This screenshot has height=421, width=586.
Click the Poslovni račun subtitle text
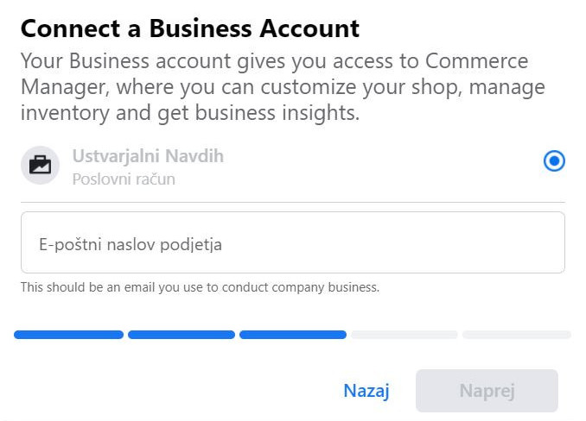[x=124, y=179]
